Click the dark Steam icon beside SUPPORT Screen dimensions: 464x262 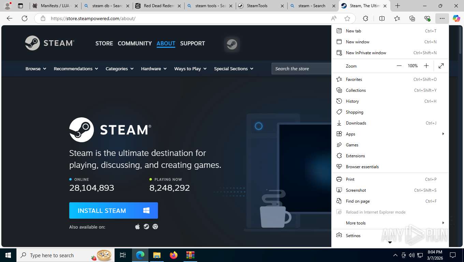click(232, 44)
